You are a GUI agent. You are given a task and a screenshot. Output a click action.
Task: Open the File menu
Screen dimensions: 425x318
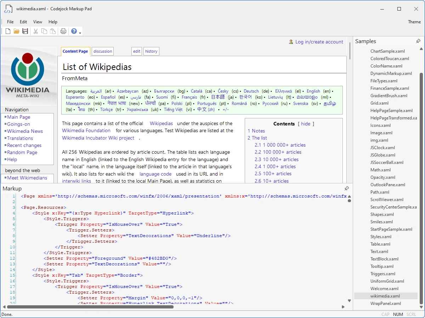click(10, 22)
